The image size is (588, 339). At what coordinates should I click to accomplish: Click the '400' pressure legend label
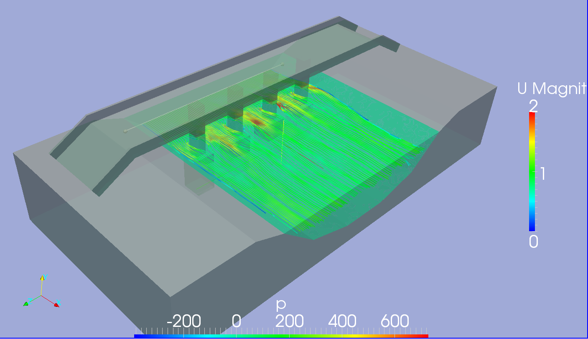pyautogui.click(x=342, y=321)
